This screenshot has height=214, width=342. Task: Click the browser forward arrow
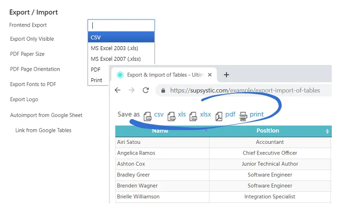pyautogui.click(x=132, y=90)
